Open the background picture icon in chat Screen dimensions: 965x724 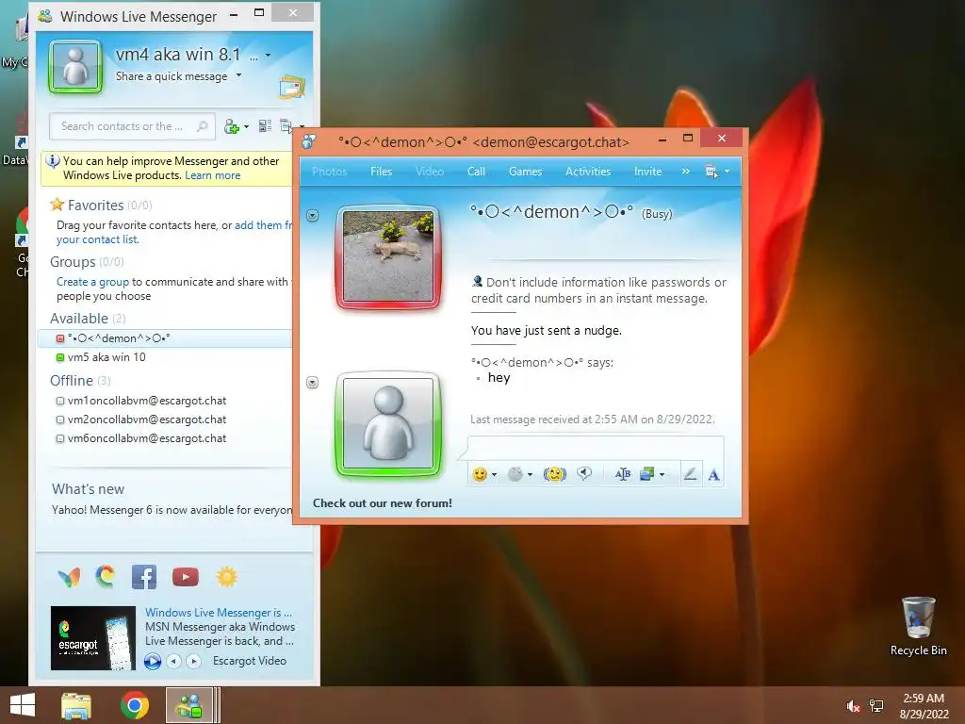tap(646, 474)
